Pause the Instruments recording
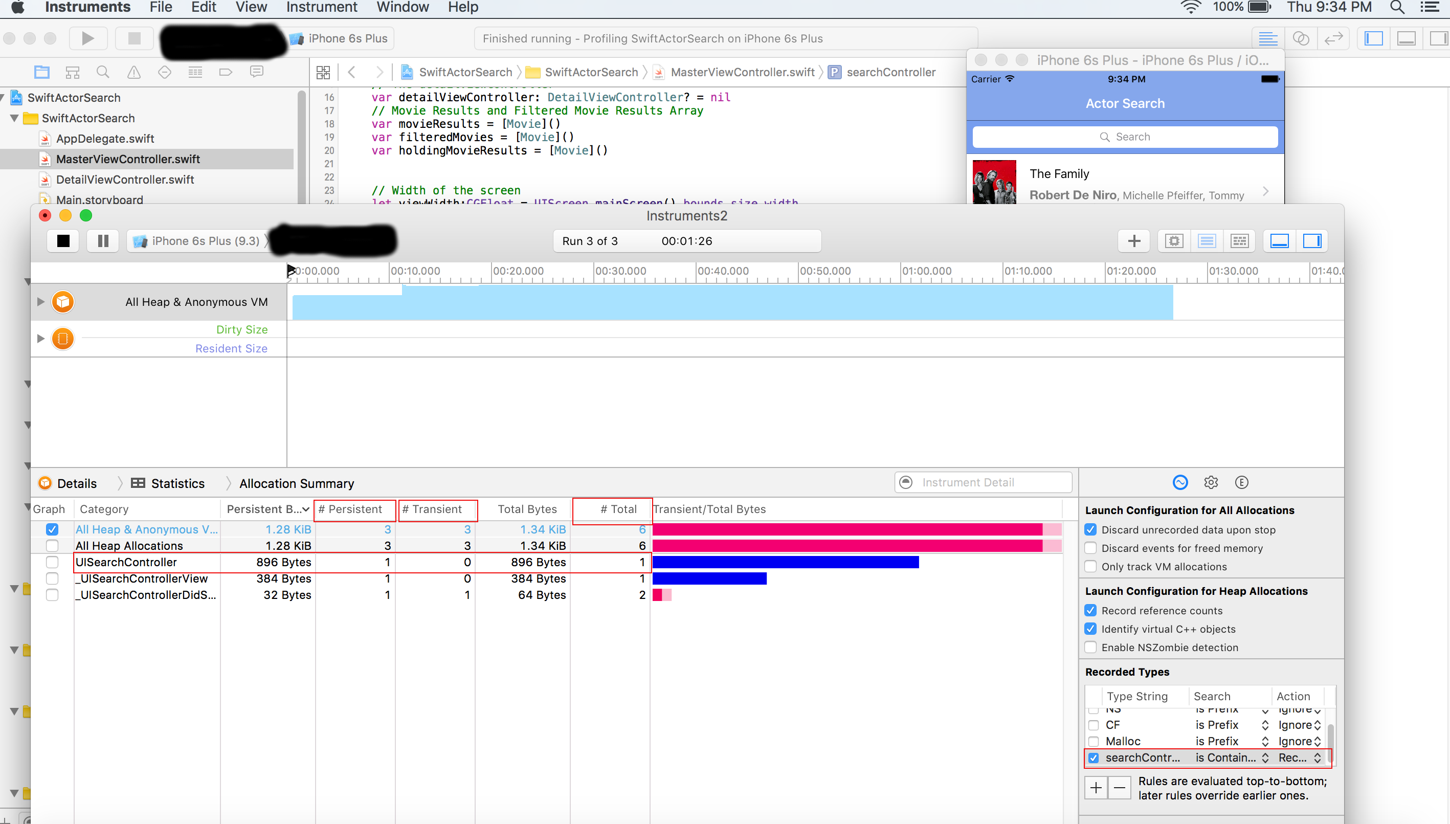This screenshot has width=1450, height=824. coord(103,241)
